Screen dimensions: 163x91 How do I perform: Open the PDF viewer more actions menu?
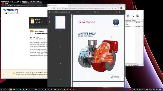pos(123,12)
